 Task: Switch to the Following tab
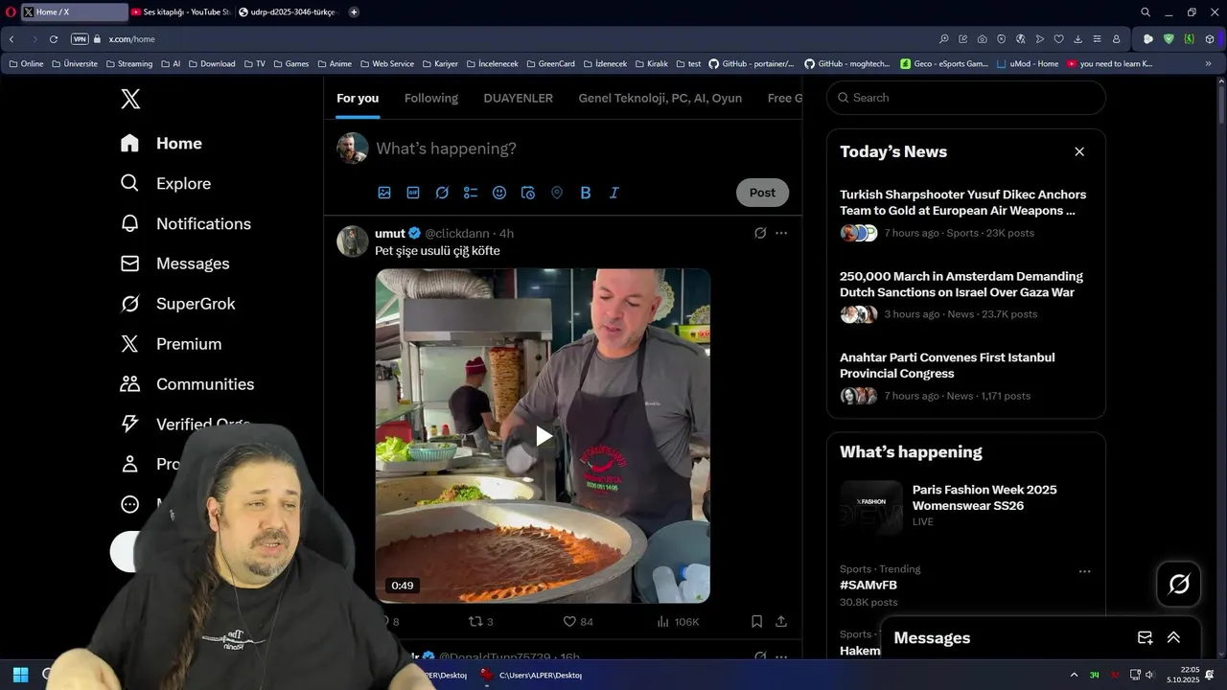pos(431,98)
